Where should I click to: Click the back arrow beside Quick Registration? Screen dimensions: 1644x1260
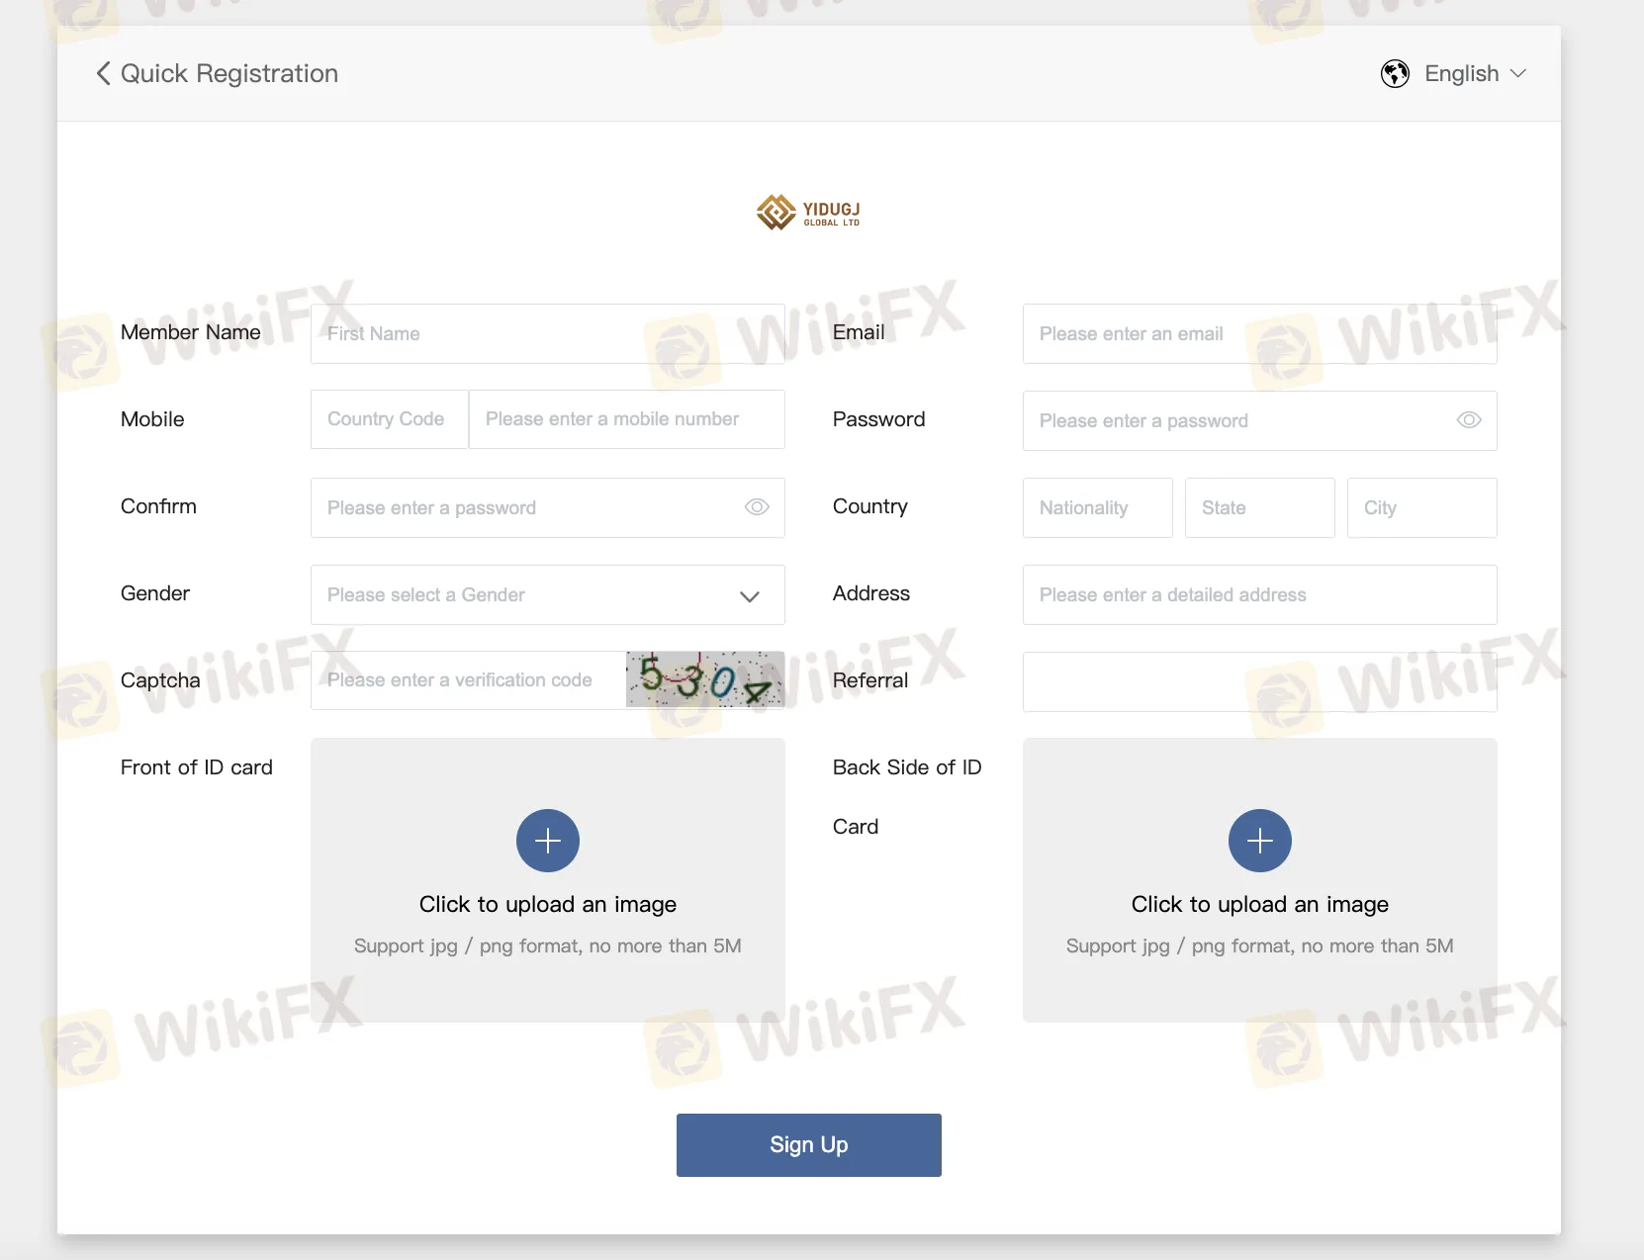click(x=103, y=73)
